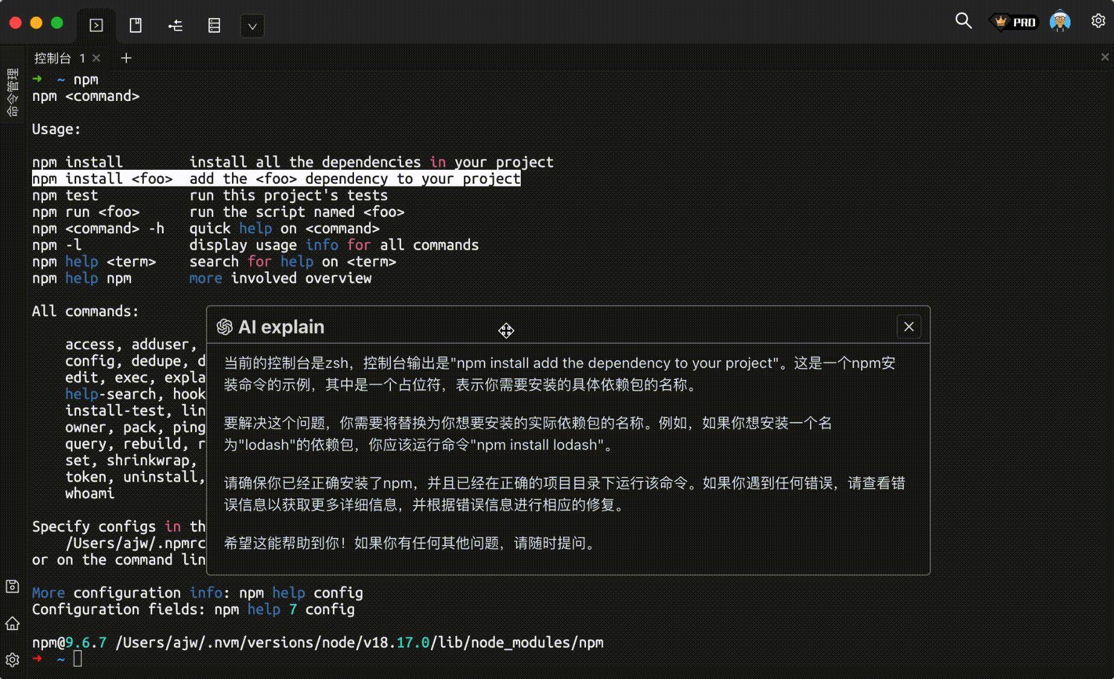Image resolution: width=1114 pixels, height=679 pixels.
Task: Click first AI explain paragraph about zsh
Action: tap(560, 374)
